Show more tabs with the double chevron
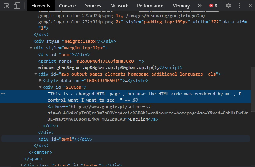Viewport: 255px width, 167px height. pos(200,6)
